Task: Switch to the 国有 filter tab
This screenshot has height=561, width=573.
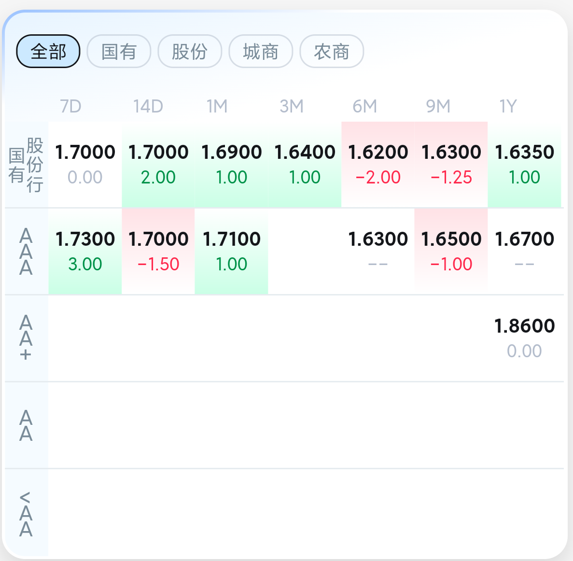Action: click(119, 51)
